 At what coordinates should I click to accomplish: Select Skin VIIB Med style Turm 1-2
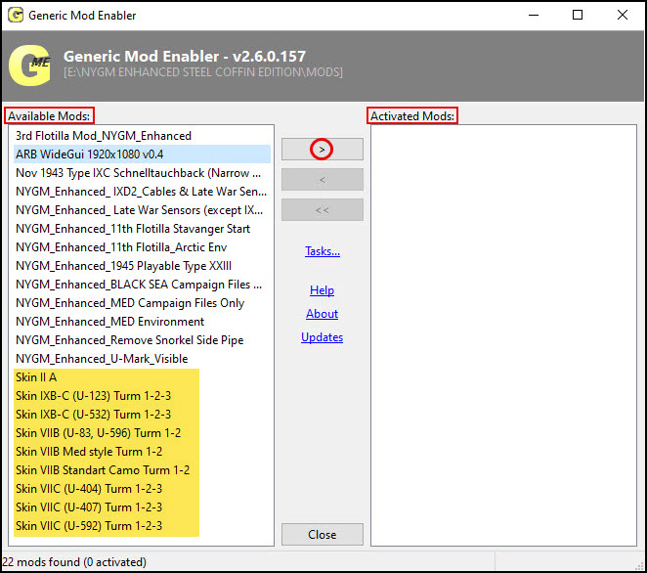point(142,451)
